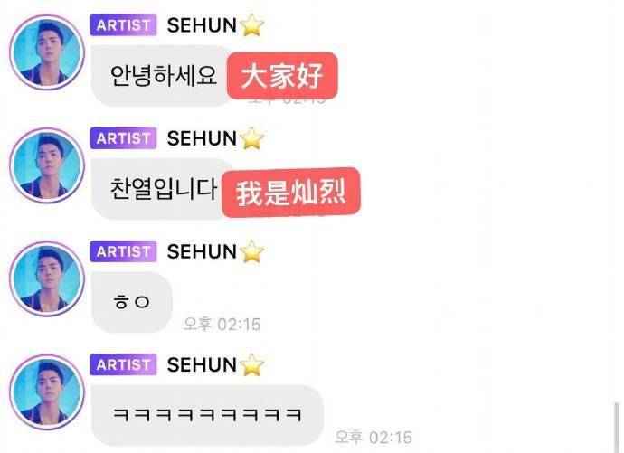Click the star icon above the ㅋㅋㅋ message
Image resolution: width=624 pixels, height=453 pixels.
coord(251,364)
